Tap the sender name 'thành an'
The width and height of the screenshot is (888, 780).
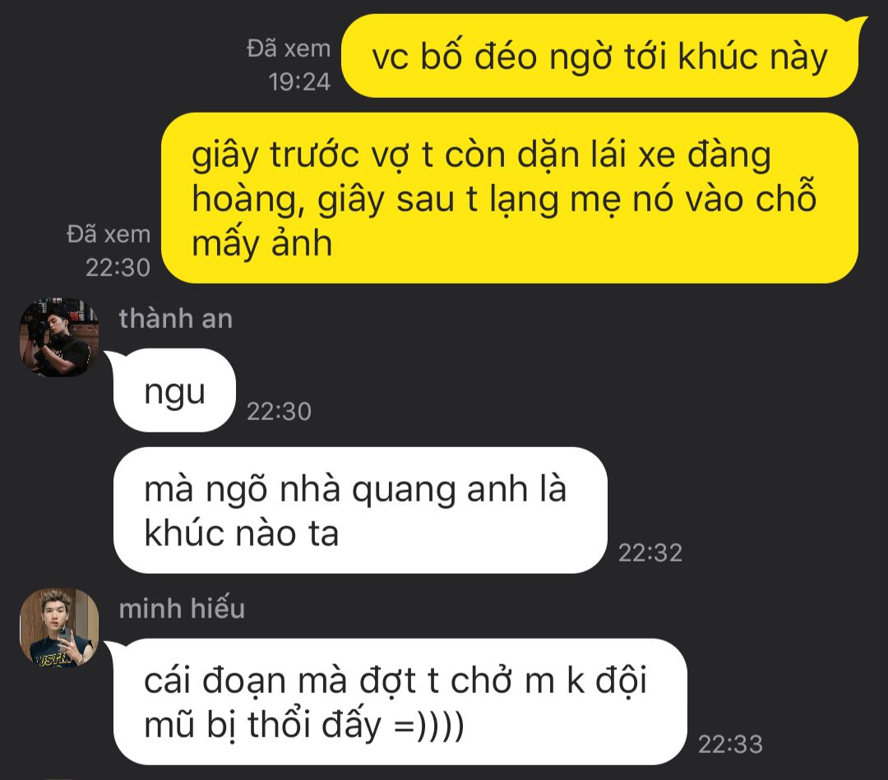pyautogui.click(x=176, y=319)
